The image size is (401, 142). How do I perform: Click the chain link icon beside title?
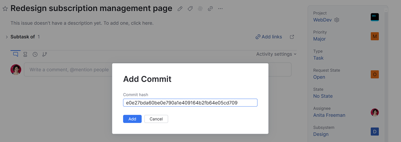click(x=210, y=9)
